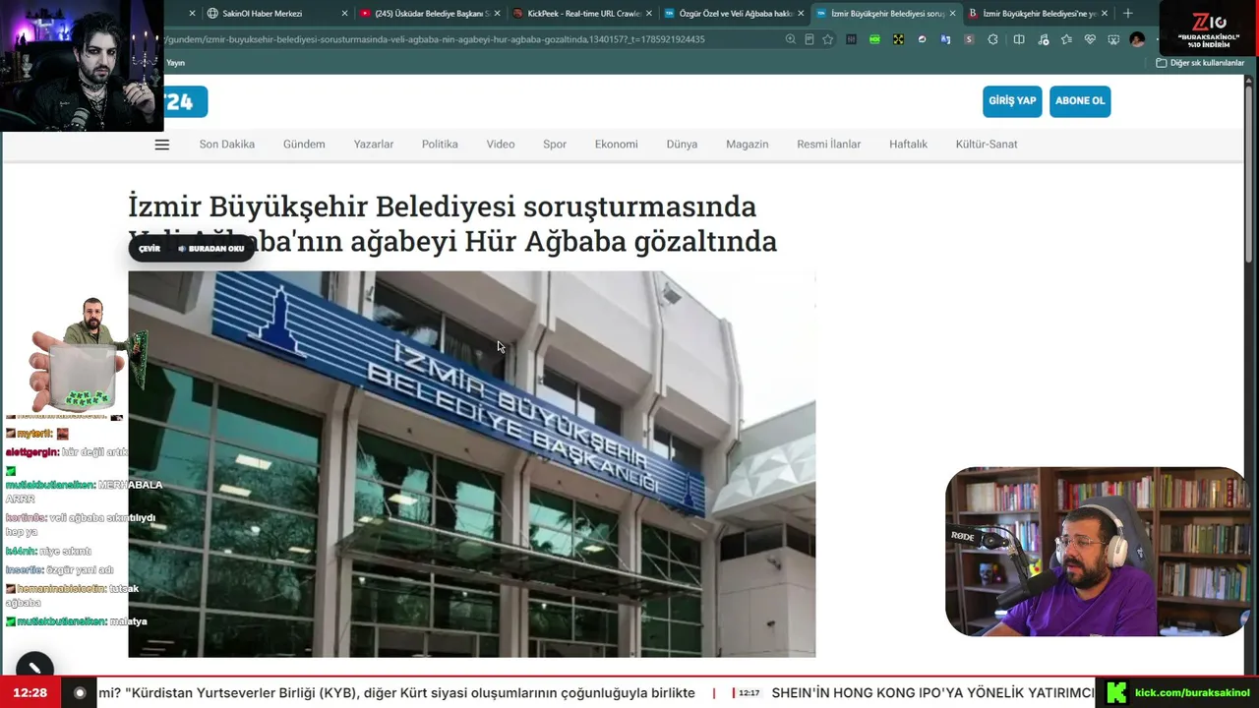Open the Ekonomi section
The image size is (1259, 708).
click(617, 145)
